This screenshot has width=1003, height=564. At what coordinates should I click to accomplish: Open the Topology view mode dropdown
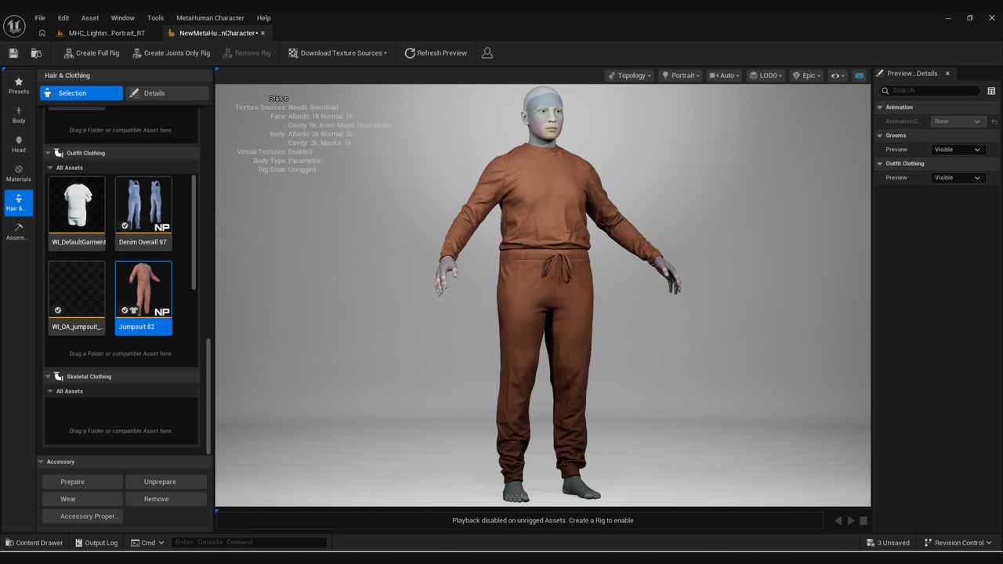631,75
